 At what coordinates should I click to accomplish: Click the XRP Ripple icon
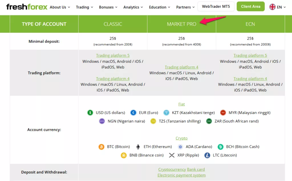(172, 155)
